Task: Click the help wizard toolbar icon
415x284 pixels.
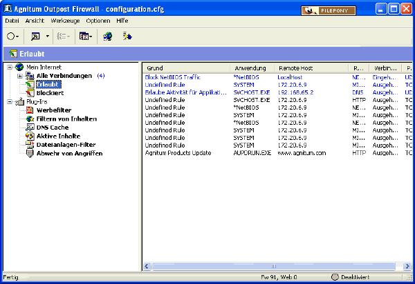Action: click(127, 37)
